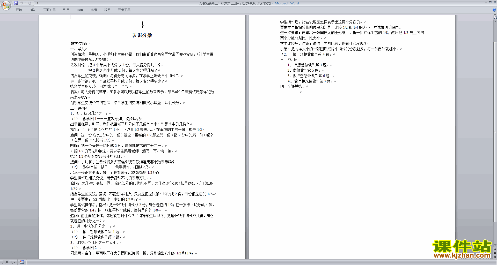The width and height of the screenshot is (497, 265).
Task: Click the line 四、全课总结。
Action: tap(293, 86)
